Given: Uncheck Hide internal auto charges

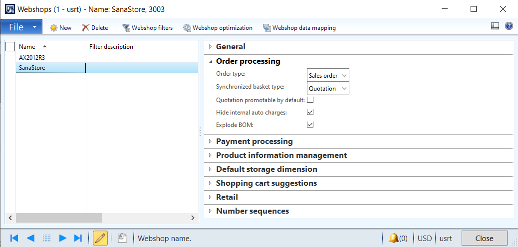Looking at the screenshot, I should click(310, 113).
